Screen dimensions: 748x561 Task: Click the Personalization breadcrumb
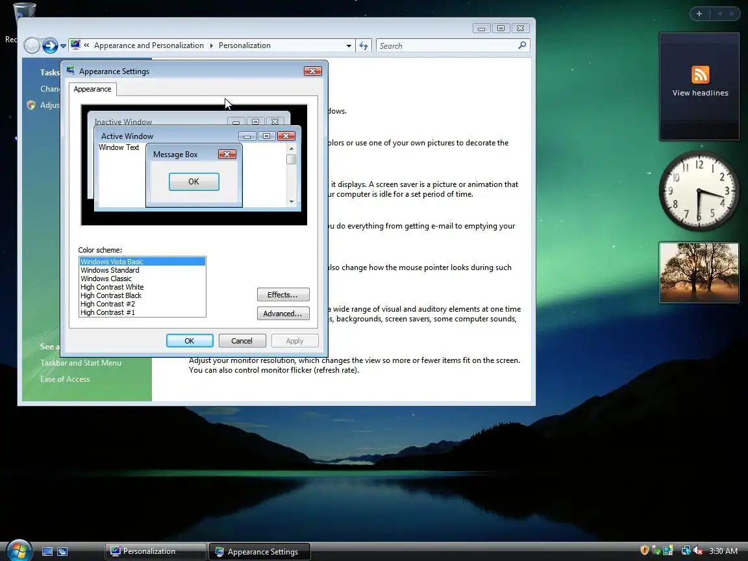point(245,45)
